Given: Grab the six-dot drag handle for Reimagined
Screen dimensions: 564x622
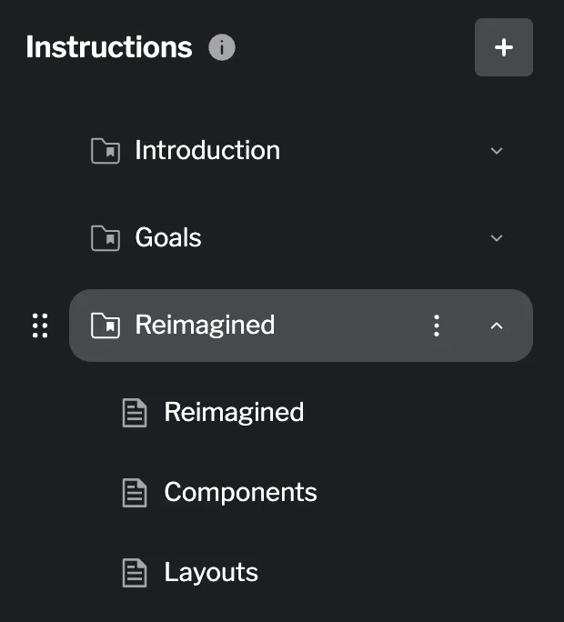Looking at the screenshot, I should point(40,326).
